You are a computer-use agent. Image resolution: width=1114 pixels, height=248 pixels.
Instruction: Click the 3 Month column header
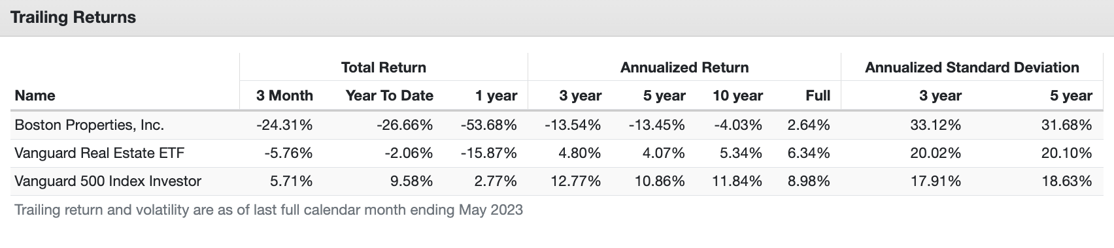pyautogui.click(x=284, y=95)
